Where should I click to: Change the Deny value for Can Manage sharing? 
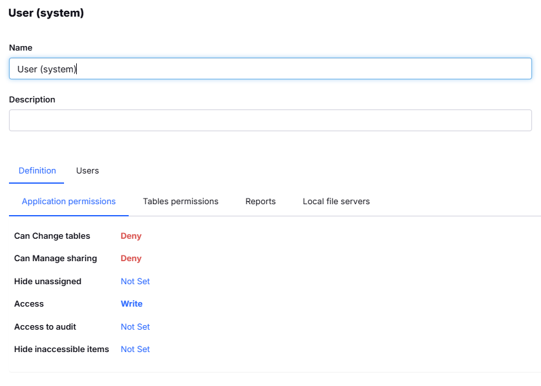pyautogui.click(x=131, y=259)
